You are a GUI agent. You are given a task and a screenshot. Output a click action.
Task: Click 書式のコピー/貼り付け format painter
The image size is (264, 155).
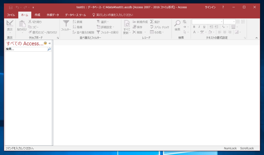43,32
